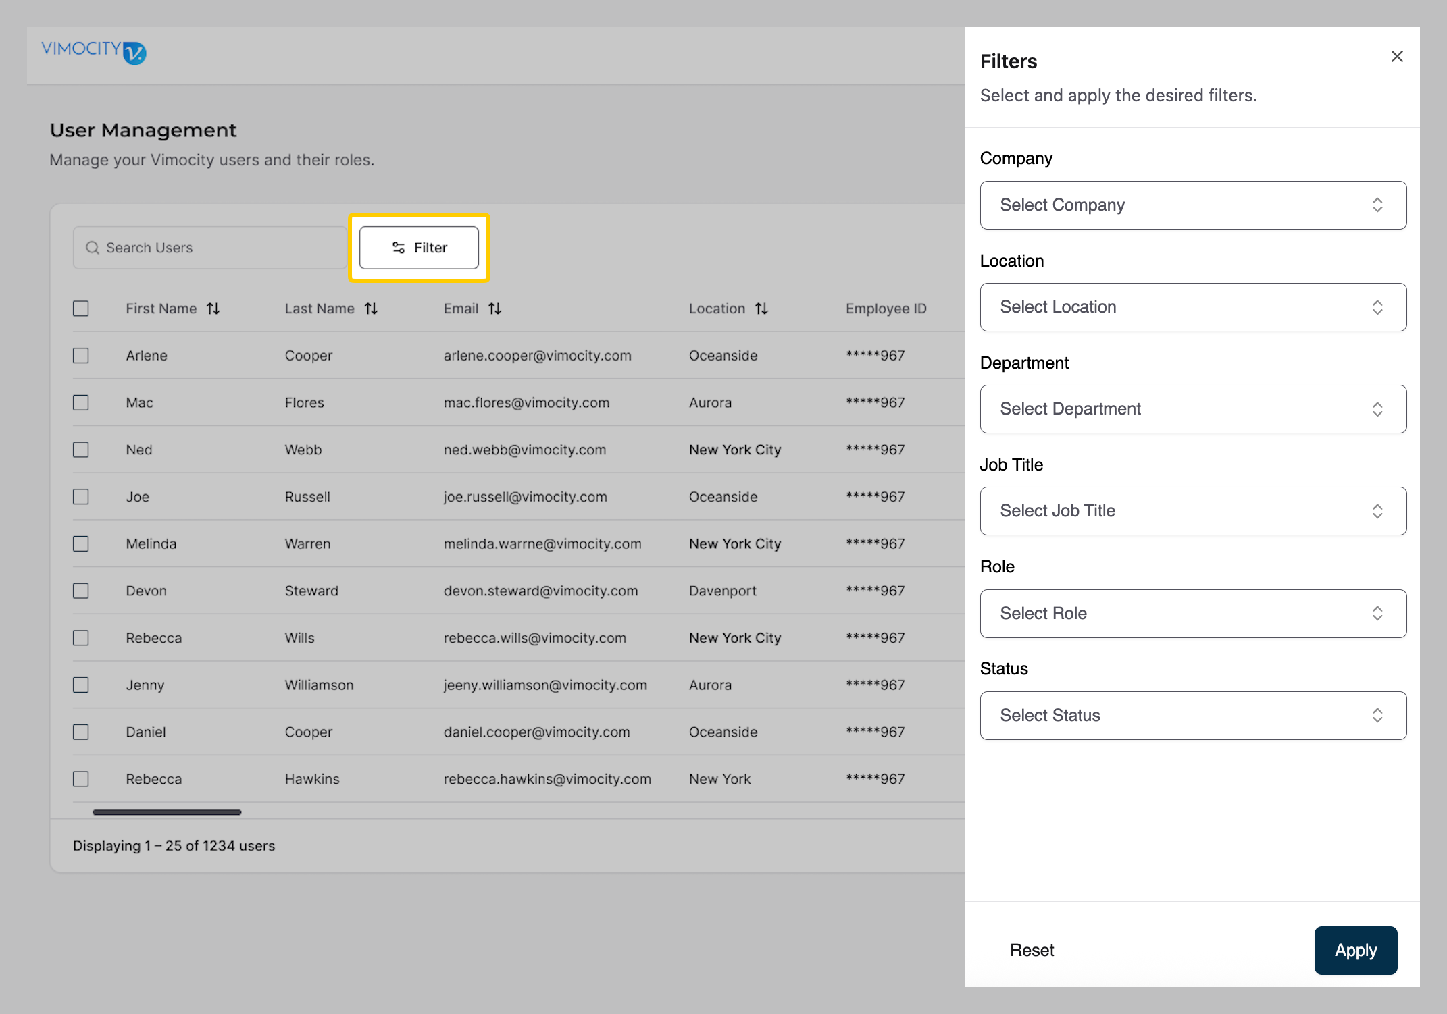Open the Select Status dropdown

pyautogui.click(x=1193, y=716)
